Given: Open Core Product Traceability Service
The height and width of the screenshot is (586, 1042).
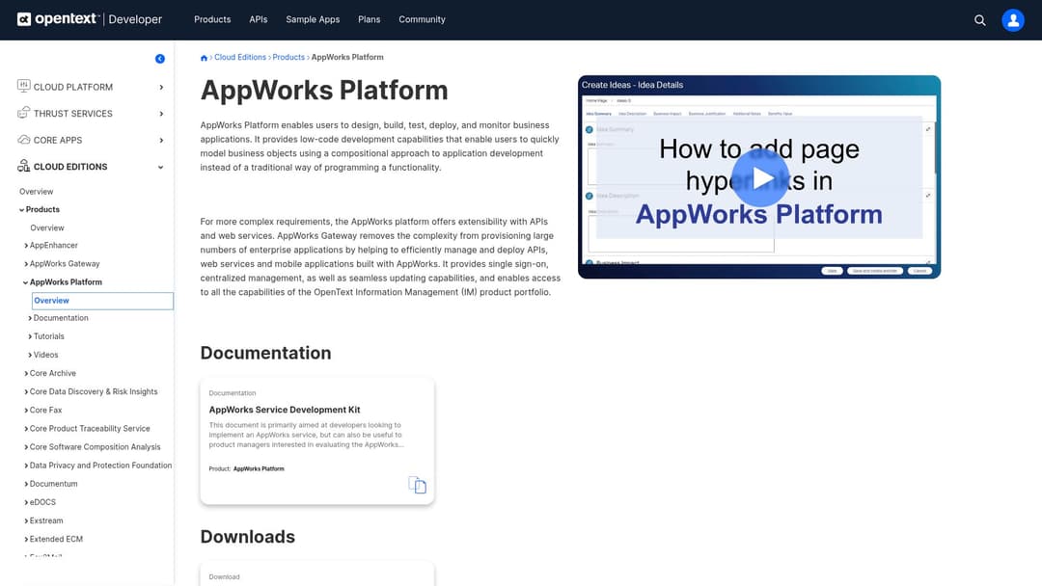Looking at the screenshot, I should (90, 429).
